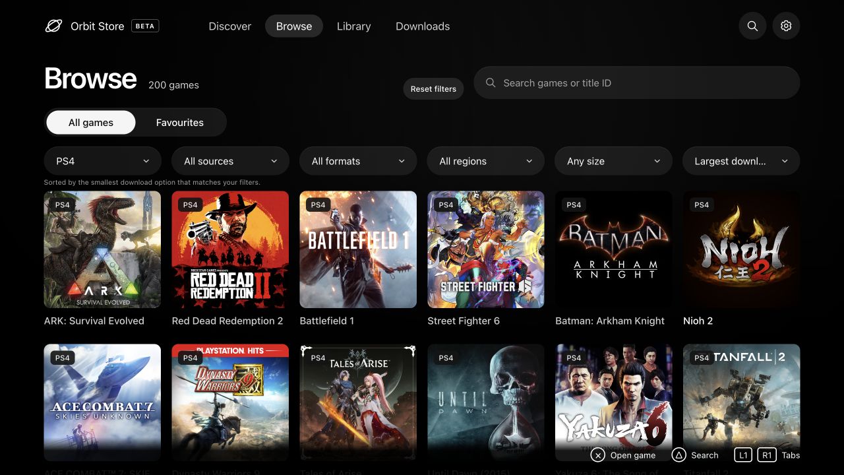The width and height of the screenshot is (844, 475).
Task: Open the Library tab
Action: pos(354,26)
